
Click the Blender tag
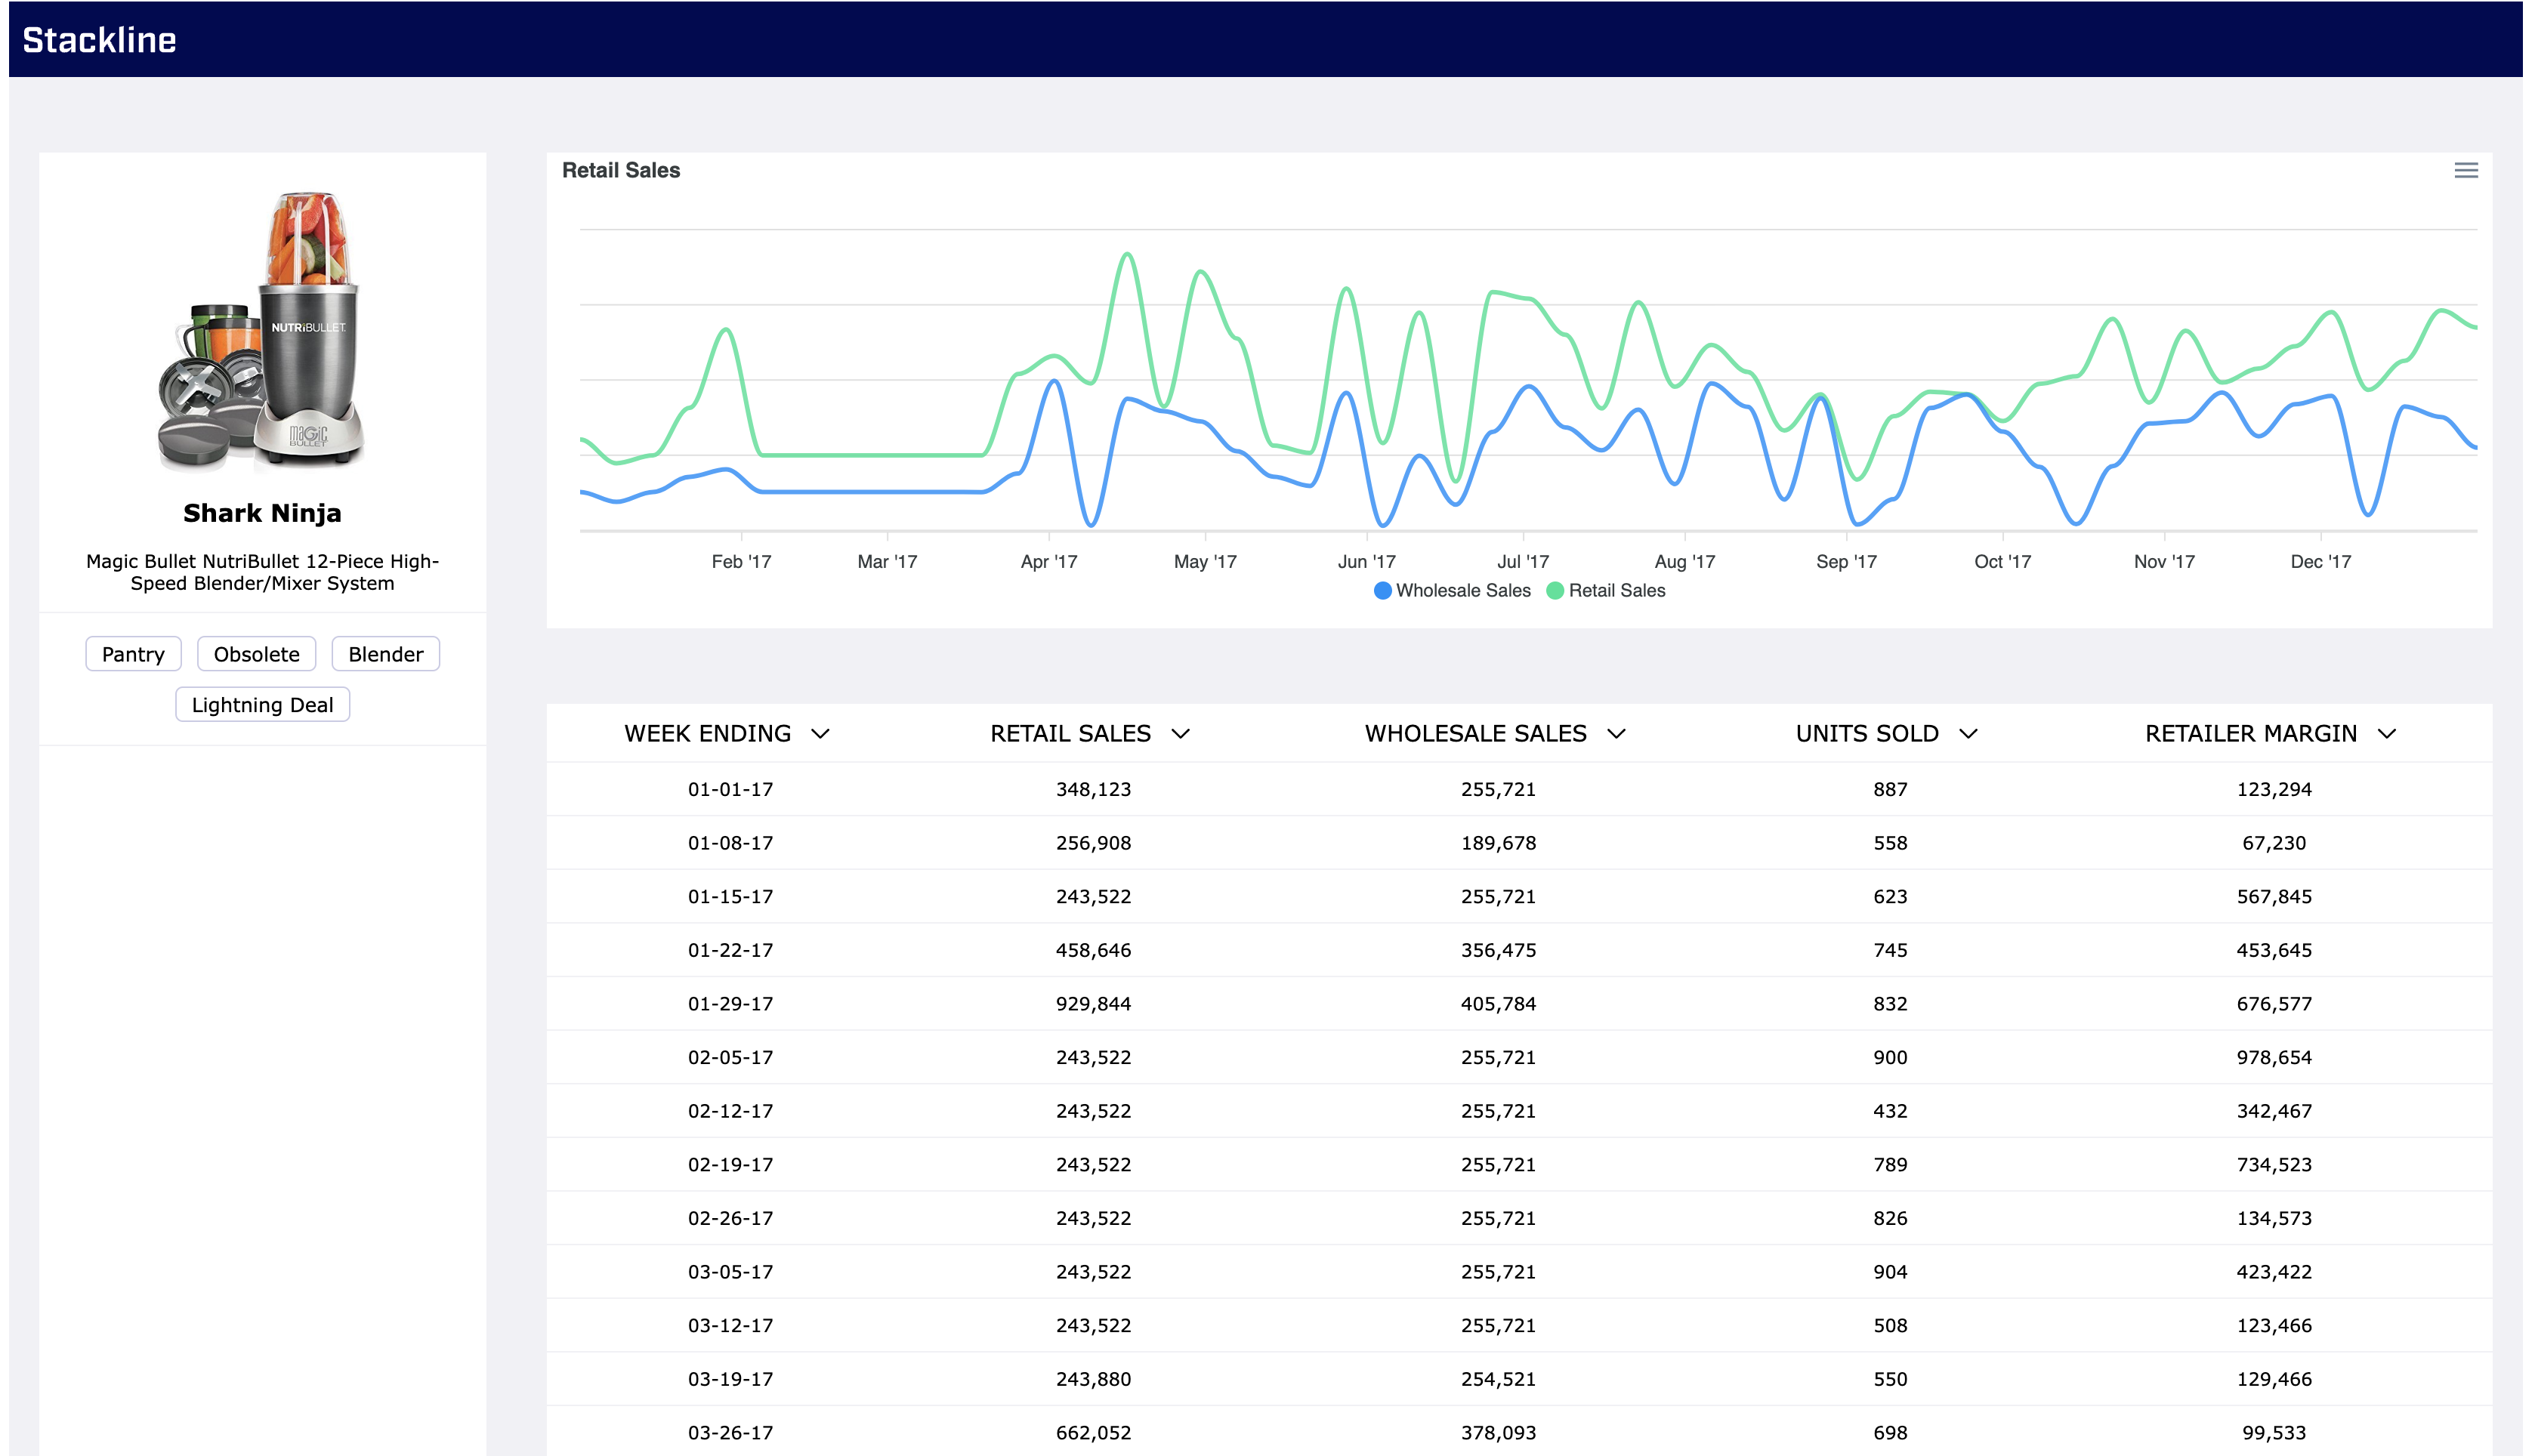coord(385,654)
